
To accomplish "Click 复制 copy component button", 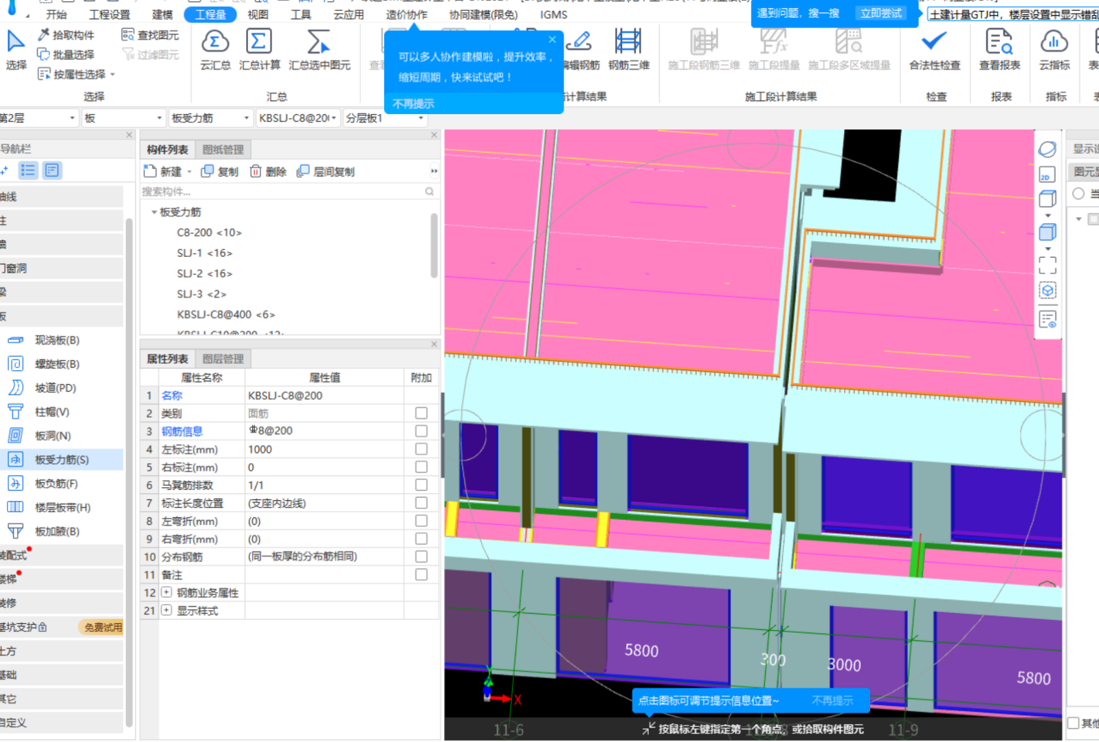I will pyautogui.click(x=219, y=172).
